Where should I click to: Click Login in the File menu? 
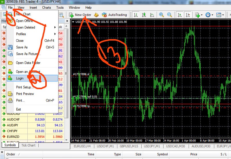click(32, 78)
